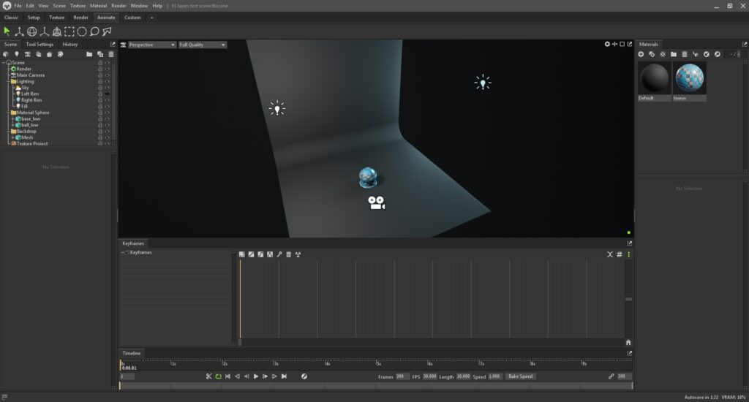This screenshot has height=402, width=749.
Task: Click the Bake Speed button
Action: (520, 376)
